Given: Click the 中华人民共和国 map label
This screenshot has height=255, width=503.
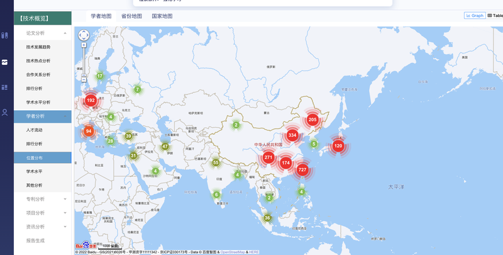Looking at the screenshot, I should [x=268, y=145].
